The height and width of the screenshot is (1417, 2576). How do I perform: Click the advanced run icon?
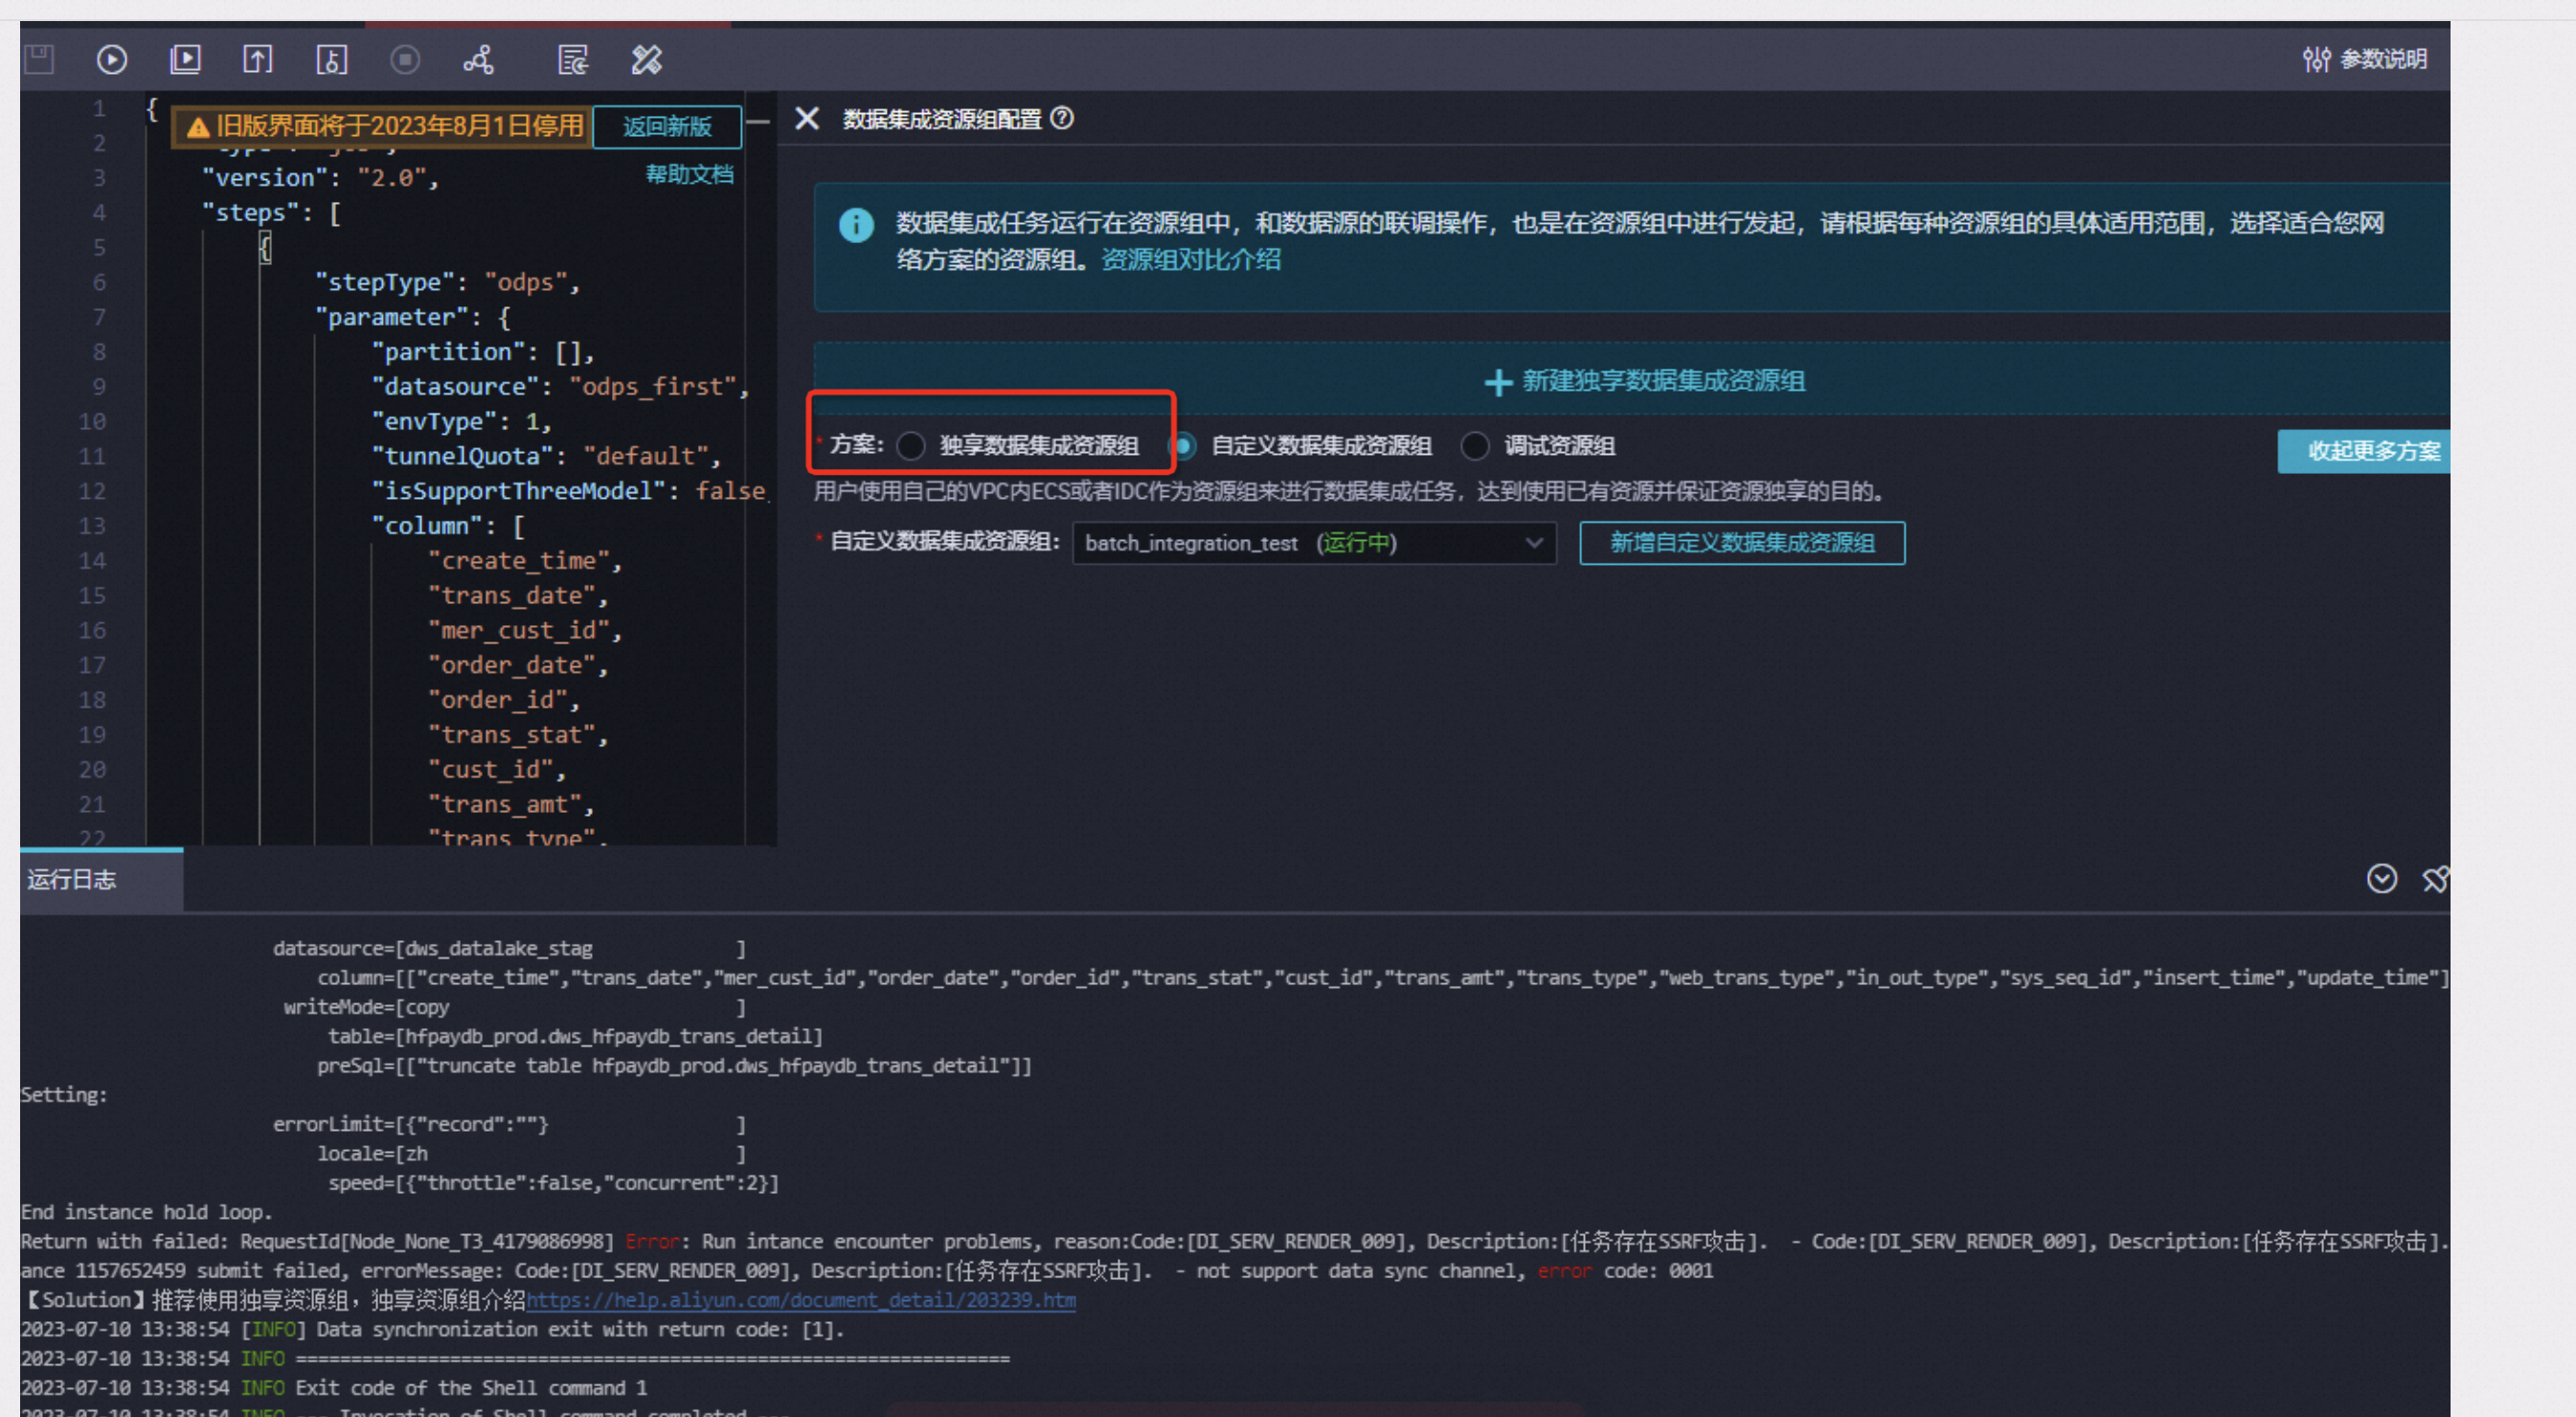[x=185, y=59]
